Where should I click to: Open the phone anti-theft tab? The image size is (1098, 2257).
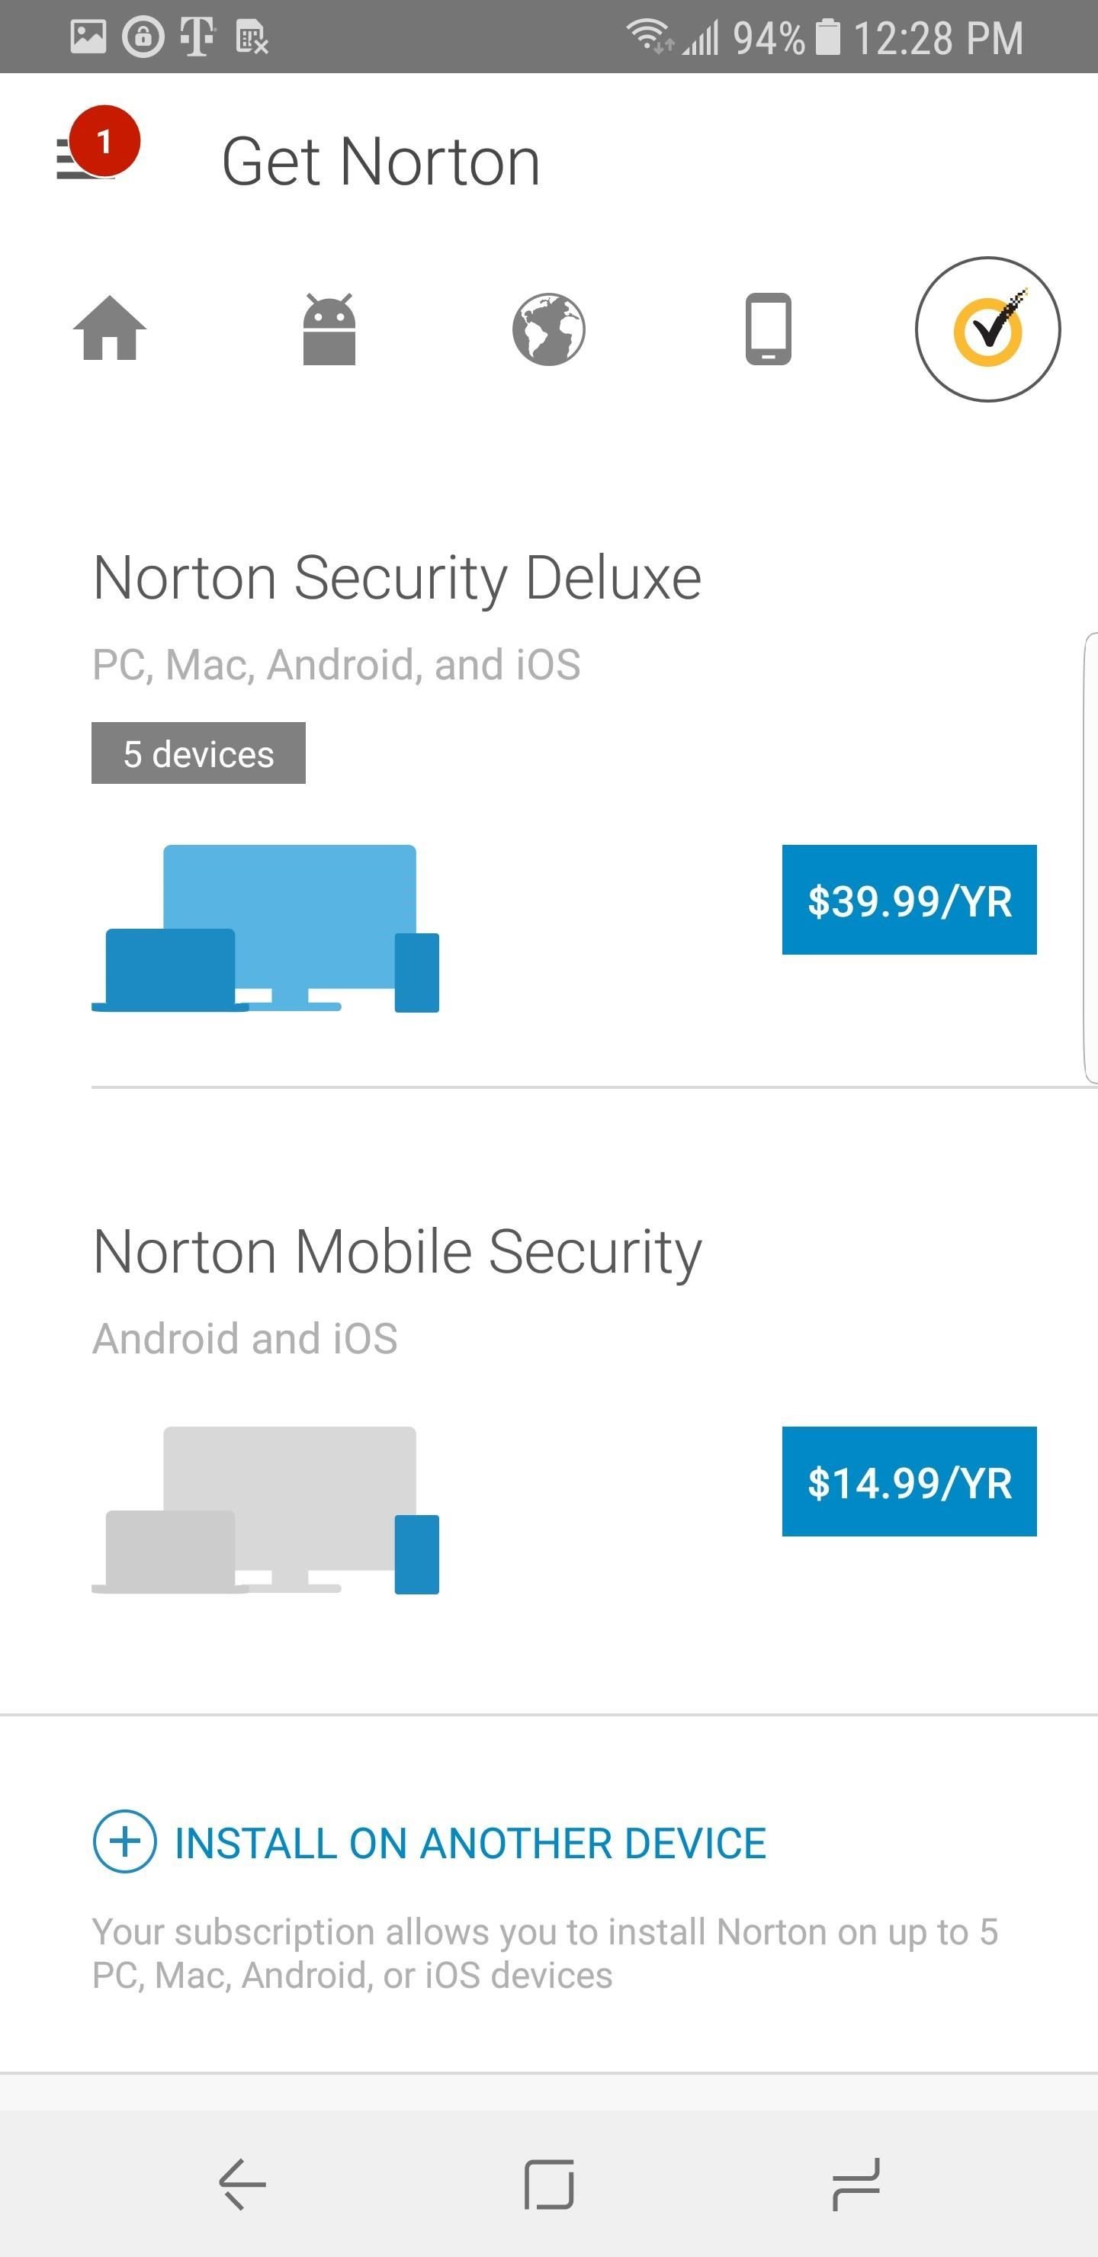point(769,329)
